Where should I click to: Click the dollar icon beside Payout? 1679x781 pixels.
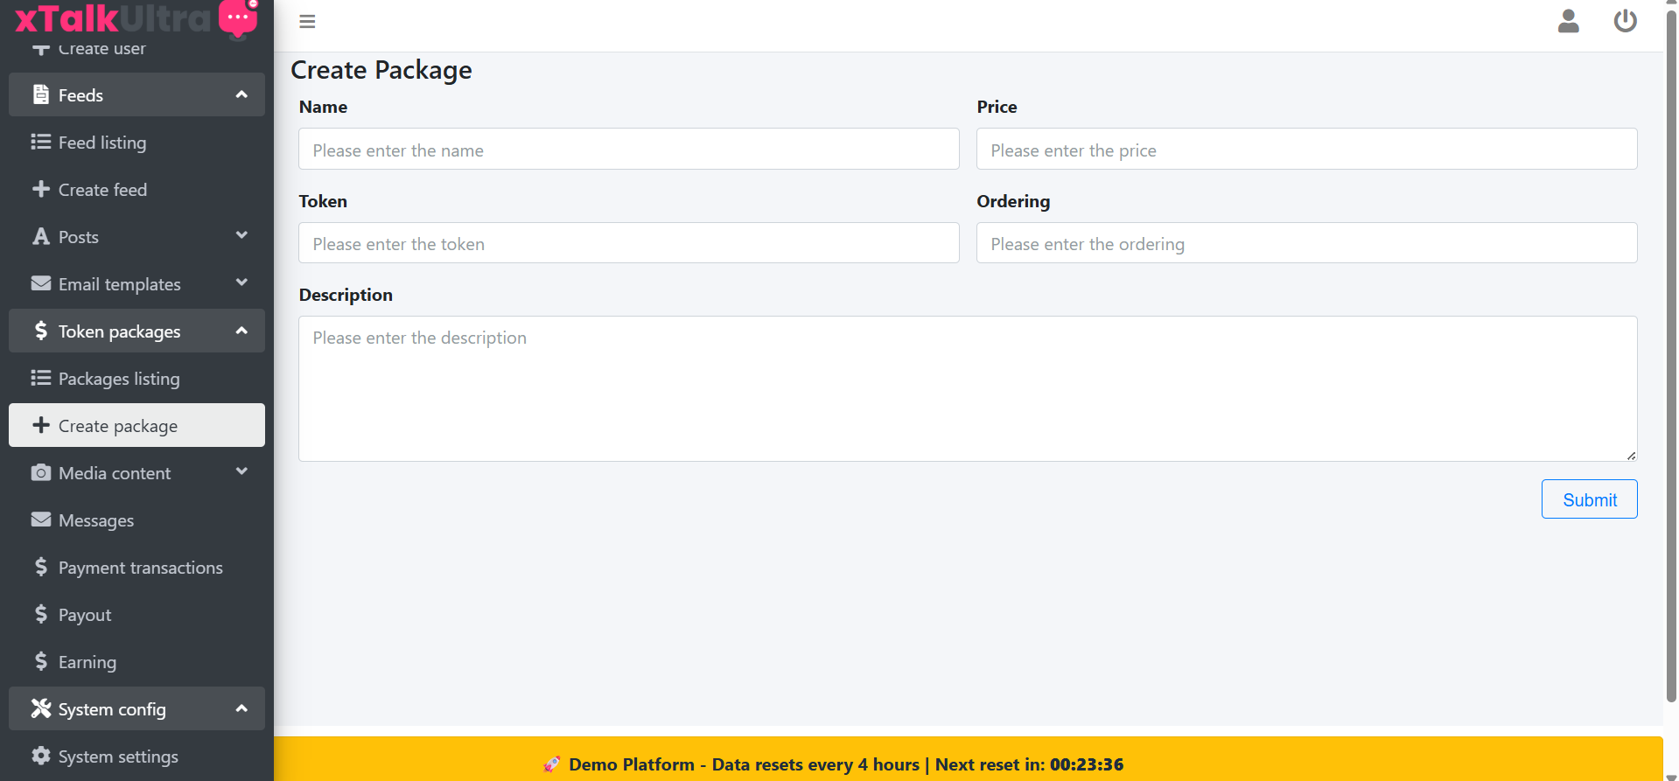point(40,615)
